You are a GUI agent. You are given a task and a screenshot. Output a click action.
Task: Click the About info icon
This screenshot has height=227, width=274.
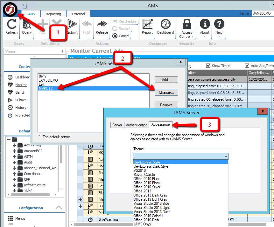(x=205, y=24)
